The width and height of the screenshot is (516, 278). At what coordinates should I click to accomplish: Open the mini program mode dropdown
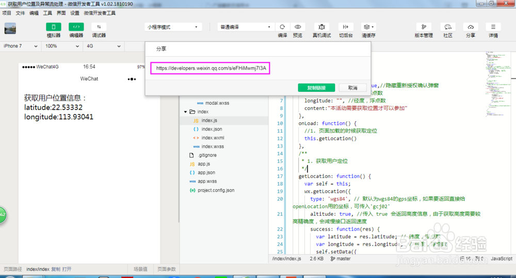[173, 27]
